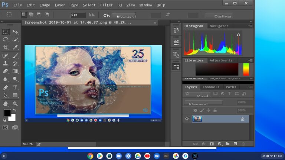Reset default foreground and background colors
Screen dimensions: 285x160
tap(5, 120)
